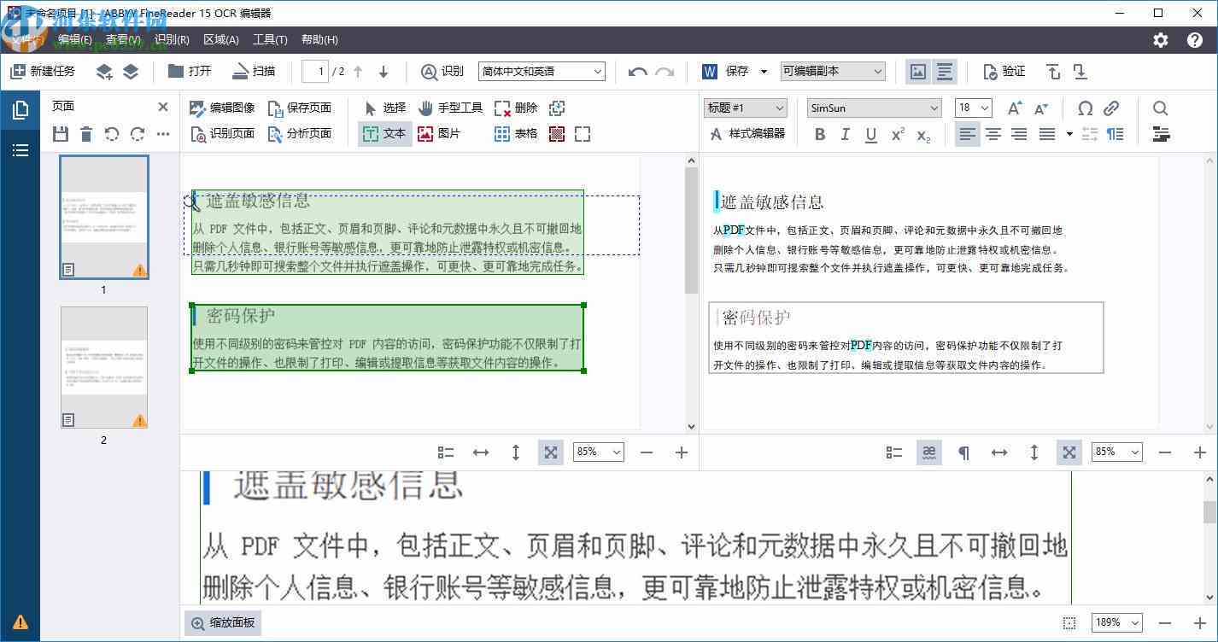This screenshot has width=1218, height=642.
Task: Toggle italic formatting
Action: coord(846,134)
